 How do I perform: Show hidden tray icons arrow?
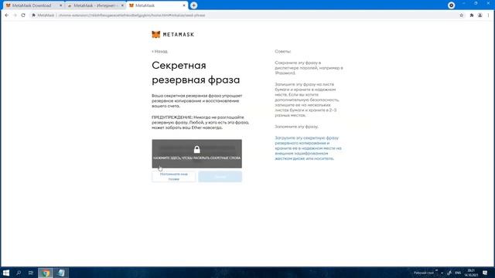442,273
